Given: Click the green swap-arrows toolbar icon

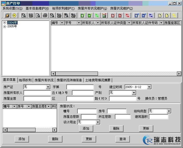Looking at the screenshot, I should point(97,15).
